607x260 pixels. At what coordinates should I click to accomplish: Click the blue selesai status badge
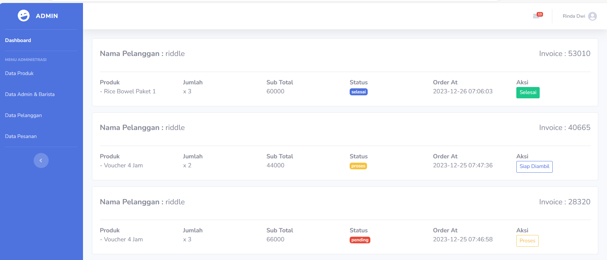[358, 92]
